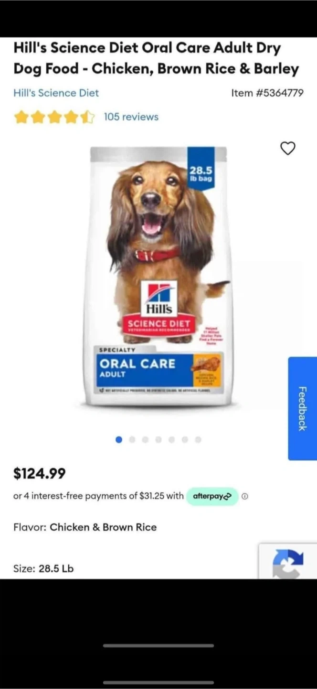Open the Hill's Science Diet brand link
Screen dimensions: 317x689
coord(56,93)
